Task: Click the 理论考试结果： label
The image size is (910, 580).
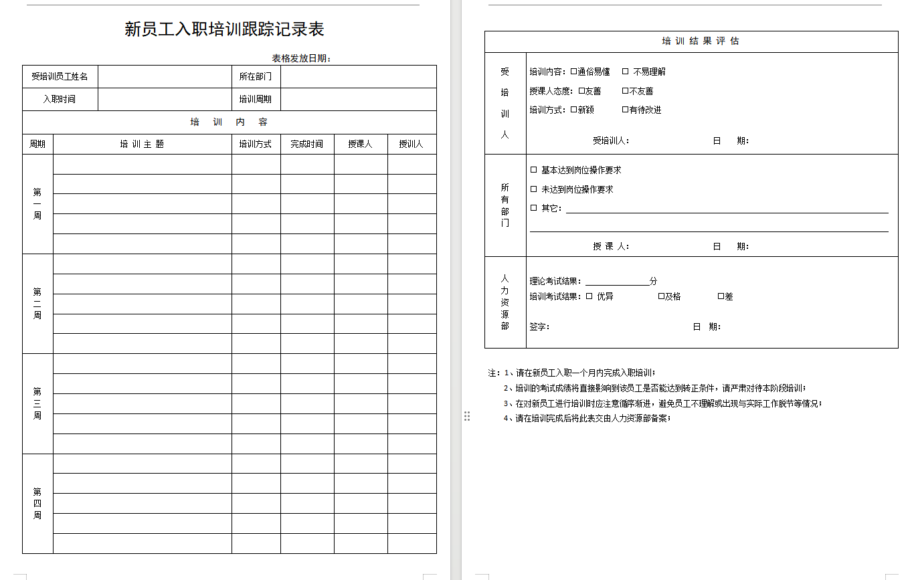Action: tap(557, 282)
